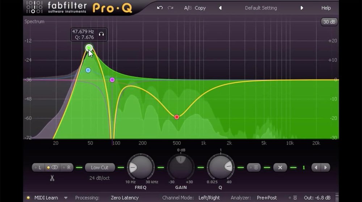362x202 pixels.
Task: Click the undo arrow icon
Action: (x=160, y=8)
